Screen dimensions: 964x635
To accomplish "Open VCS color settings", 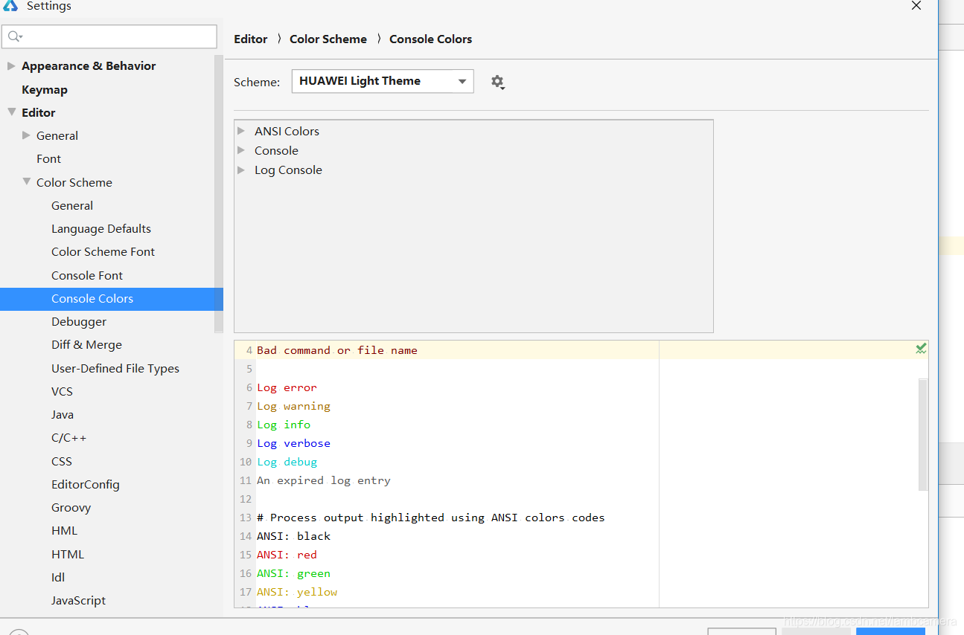I will tap(62, 391).
